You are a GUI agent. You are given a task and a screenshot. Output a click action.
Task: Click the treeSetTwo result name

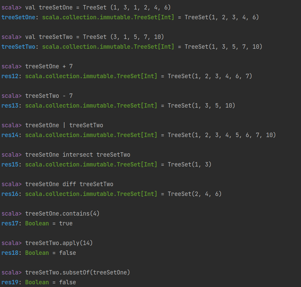pos(18,47)
